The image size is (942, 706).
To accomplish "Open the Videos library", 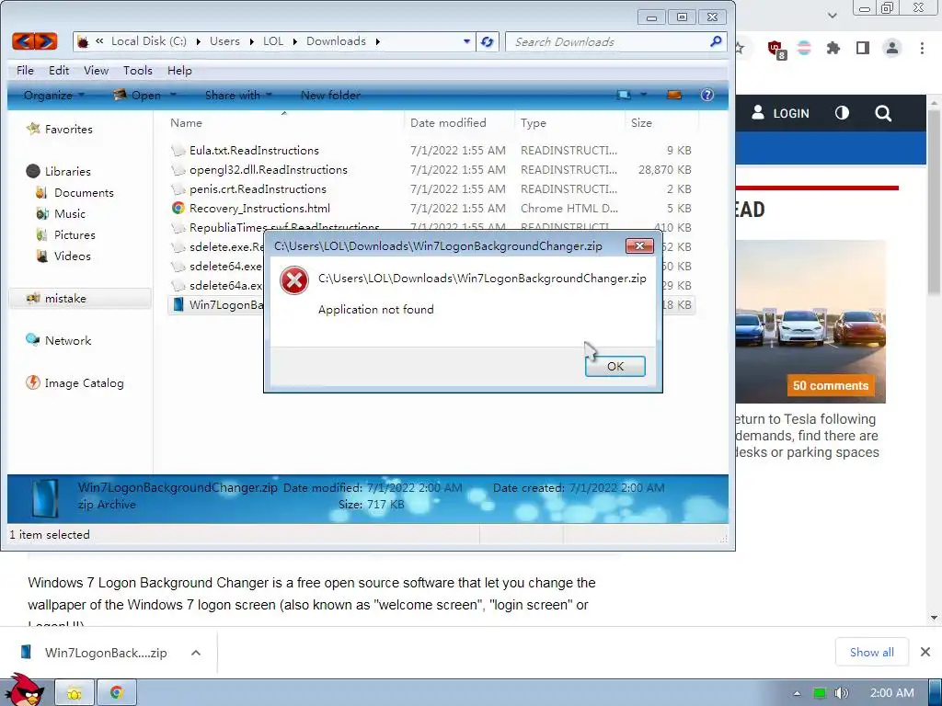I will [72, 256].
